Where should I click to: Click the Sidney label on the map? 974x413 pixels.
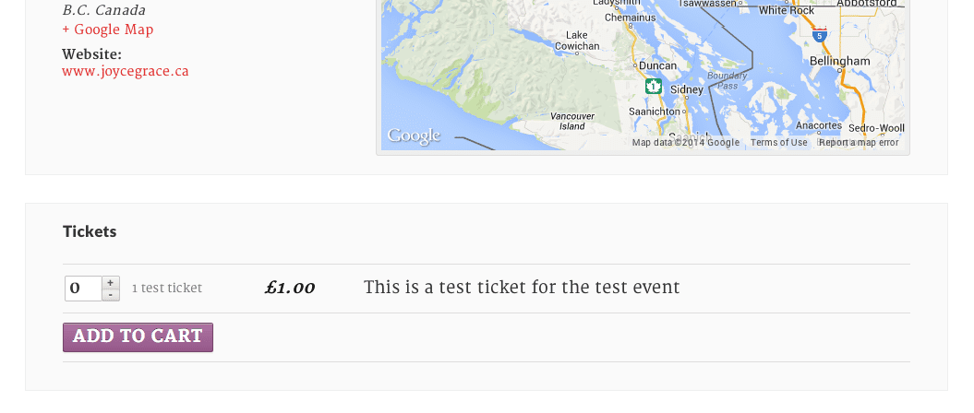tap(687, 90)
